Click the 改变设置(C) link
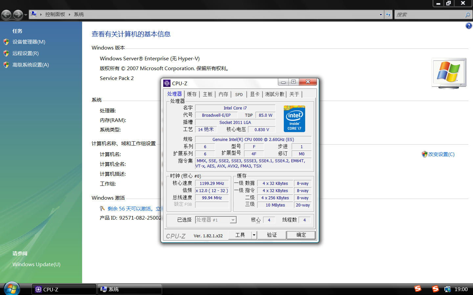The height and width of the screenshot is (295, 473). (441, 154)
